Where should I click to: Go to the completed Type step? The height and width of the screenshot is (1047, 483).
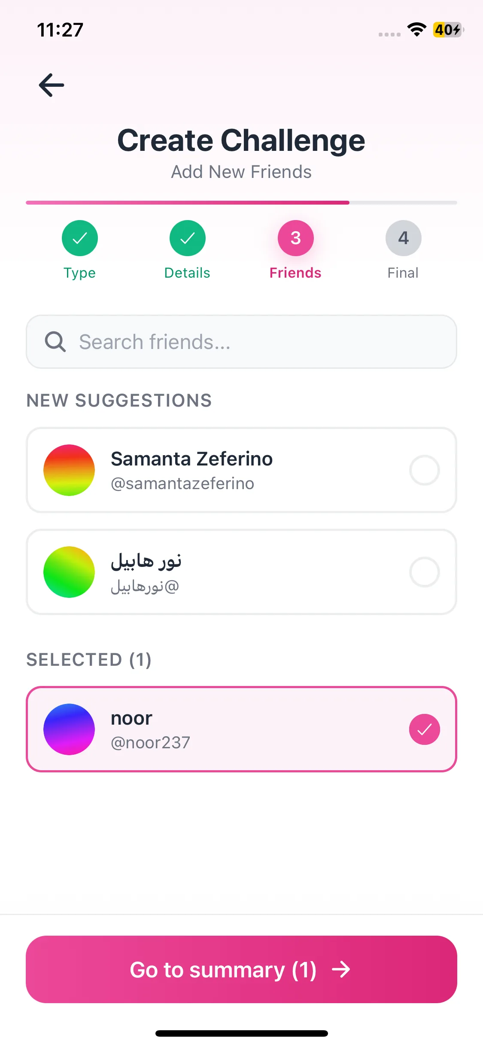coord(80,238)
